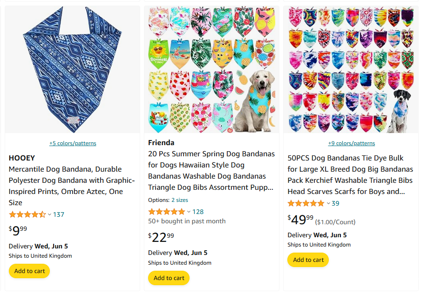Add HOOEY bandana to cart
421x294 pixels.
(29, 271)
